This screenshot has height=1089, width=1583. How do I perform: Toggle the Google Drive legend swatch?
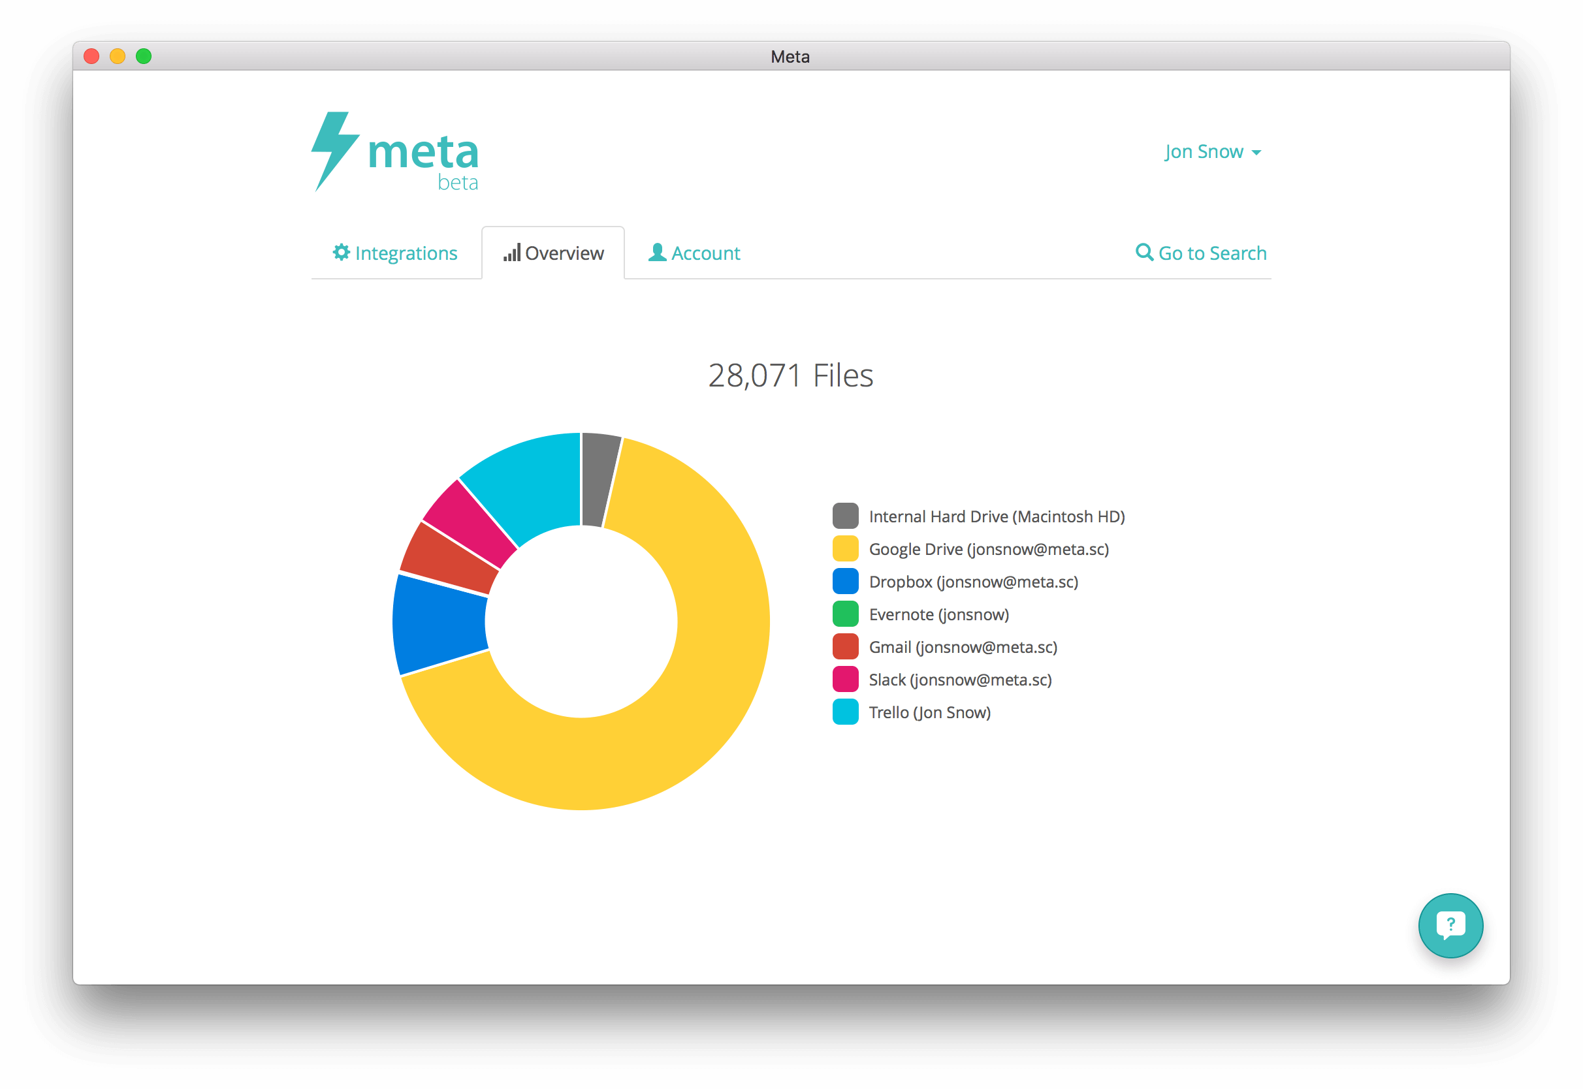point(846,548)
